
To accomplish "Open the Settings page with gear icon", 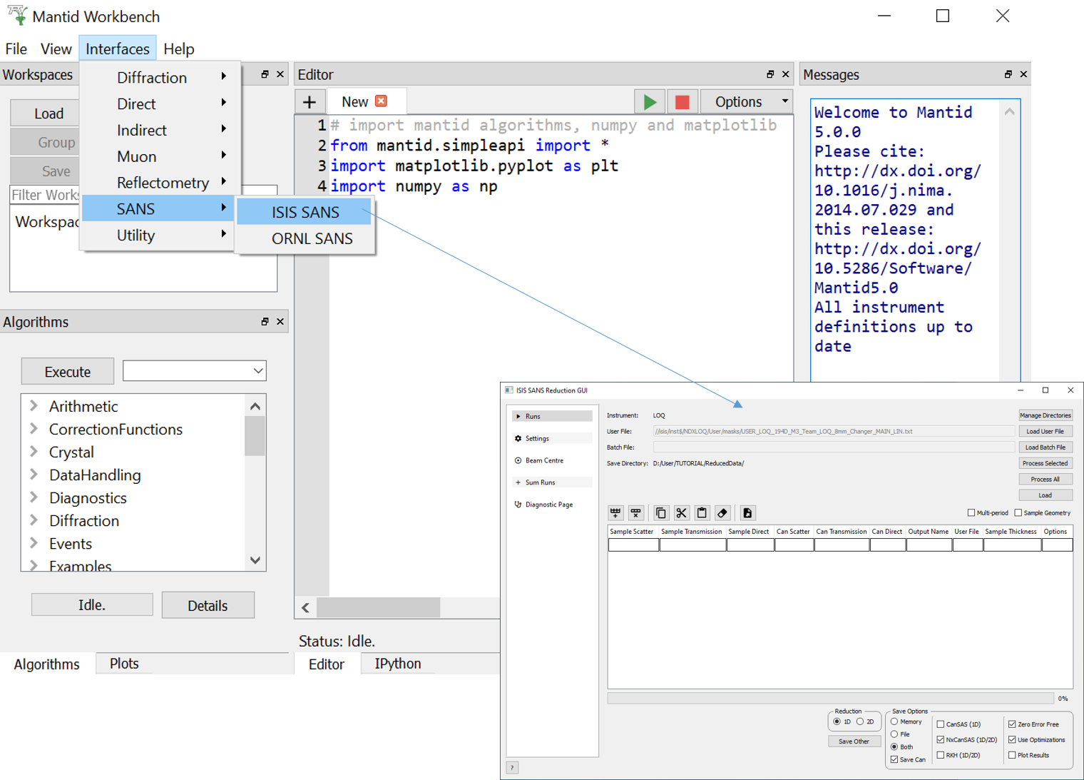I will tap(551, 438).
